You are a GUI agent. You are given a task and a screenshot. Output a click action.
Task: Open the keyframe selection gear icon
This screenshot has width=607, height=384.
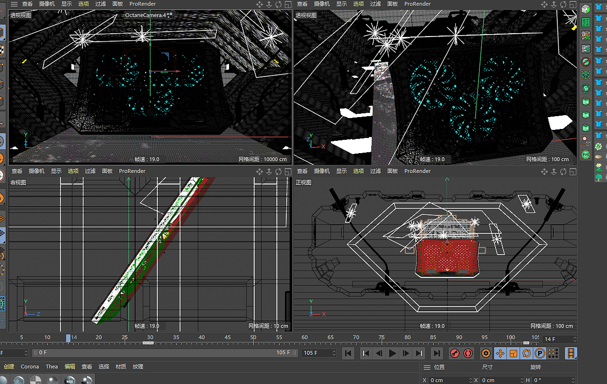point(486,353)
